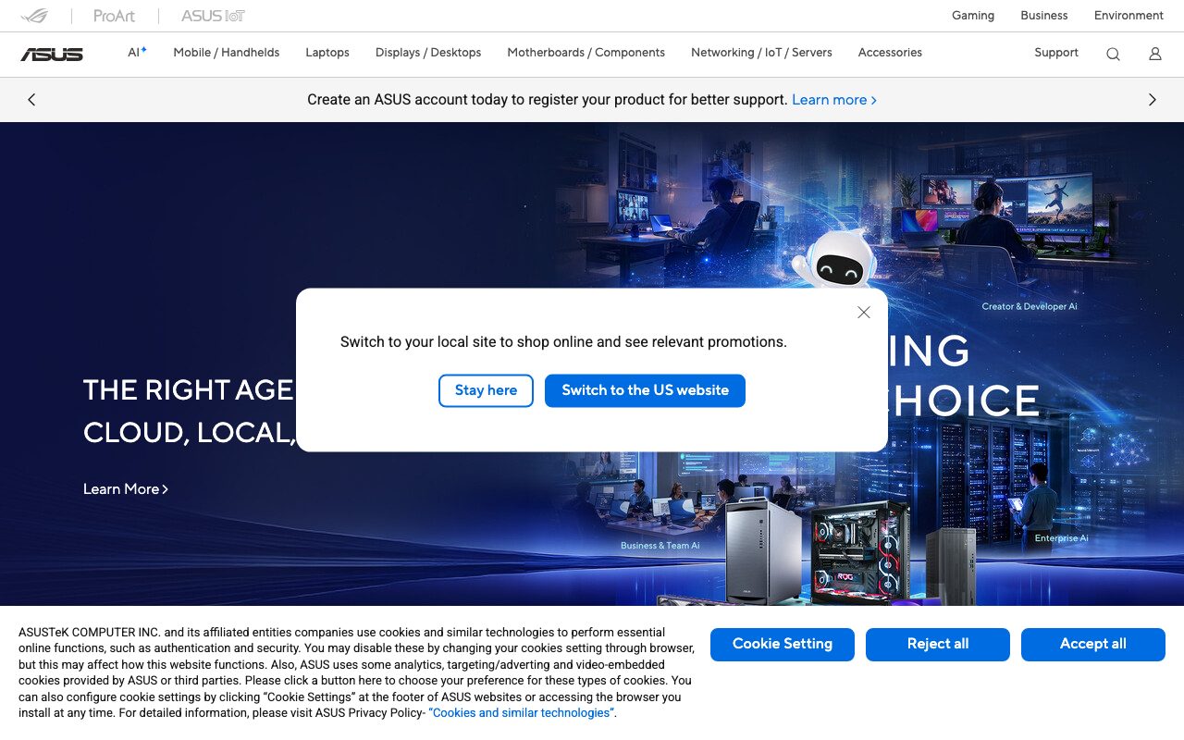This screenshot has width=1184, height=740.
Task: Open Cookie Setting
Action: (783, 644)
